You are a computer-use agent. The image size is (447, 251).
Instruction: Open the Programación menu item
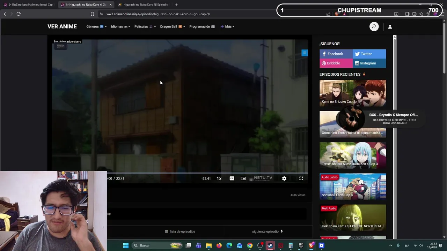pyautogui.click(x=202, y=26)
